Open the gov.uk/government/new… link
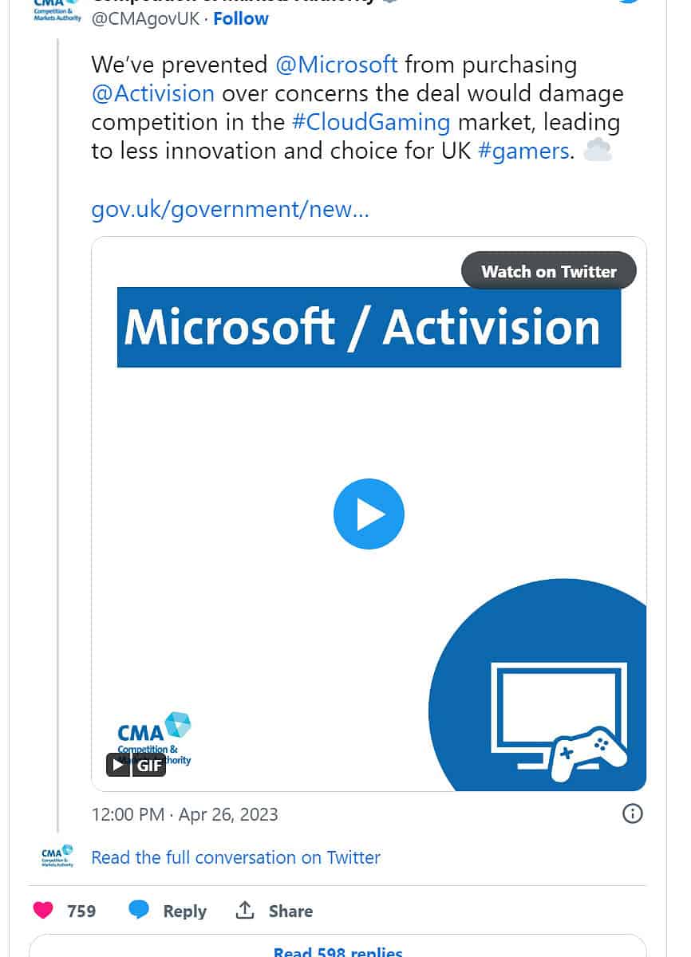The height and width of the screenshot is (957, 691). (231, 209)
